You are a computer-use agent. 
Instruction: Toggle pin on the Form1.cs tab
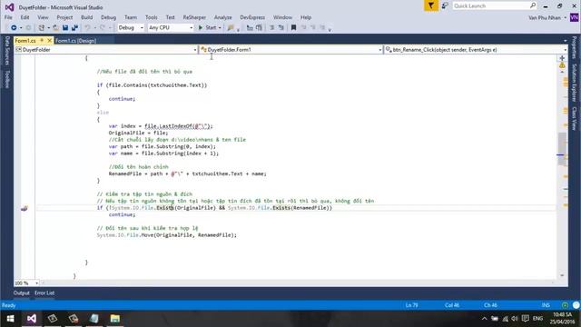click(x=42, y=40)
